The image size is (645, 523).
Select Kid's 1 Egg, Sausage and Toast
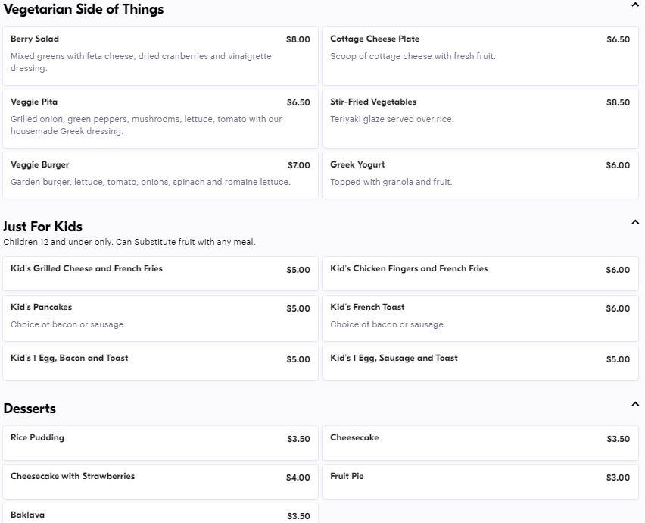pyautogui.click(x=480, y=362)
